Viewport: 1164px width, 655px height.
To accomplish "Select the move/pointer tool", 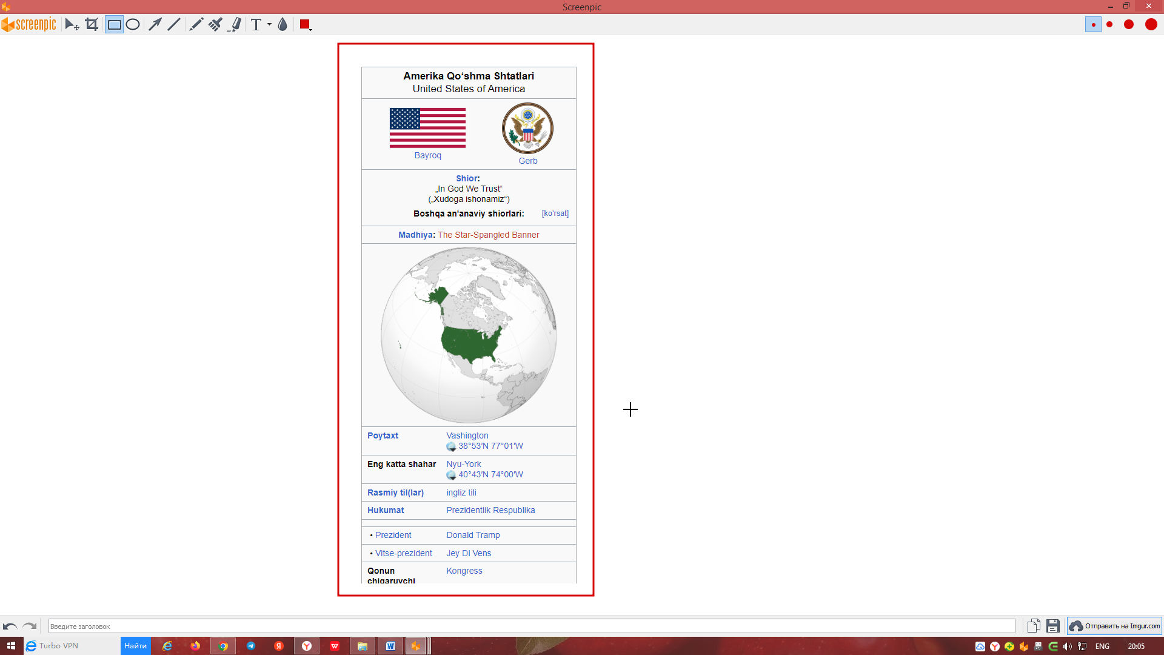I will [x=72, y=25].
